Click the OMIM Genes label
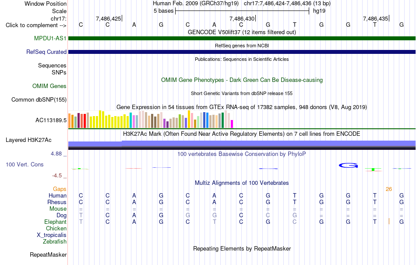The image size is (416, 265). 49,86
